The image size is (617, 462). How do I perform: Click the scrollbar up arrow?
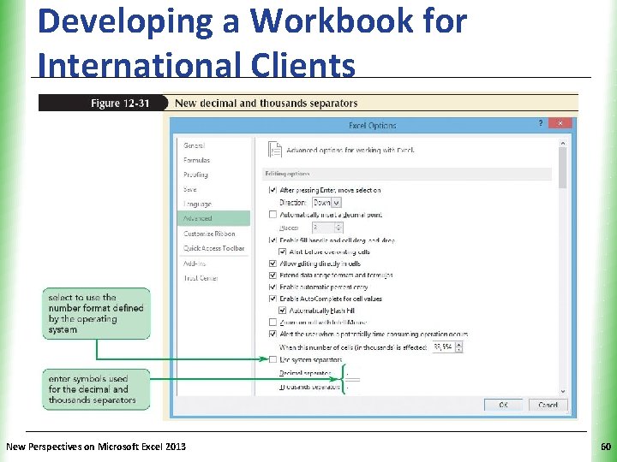tap(563, 144)
